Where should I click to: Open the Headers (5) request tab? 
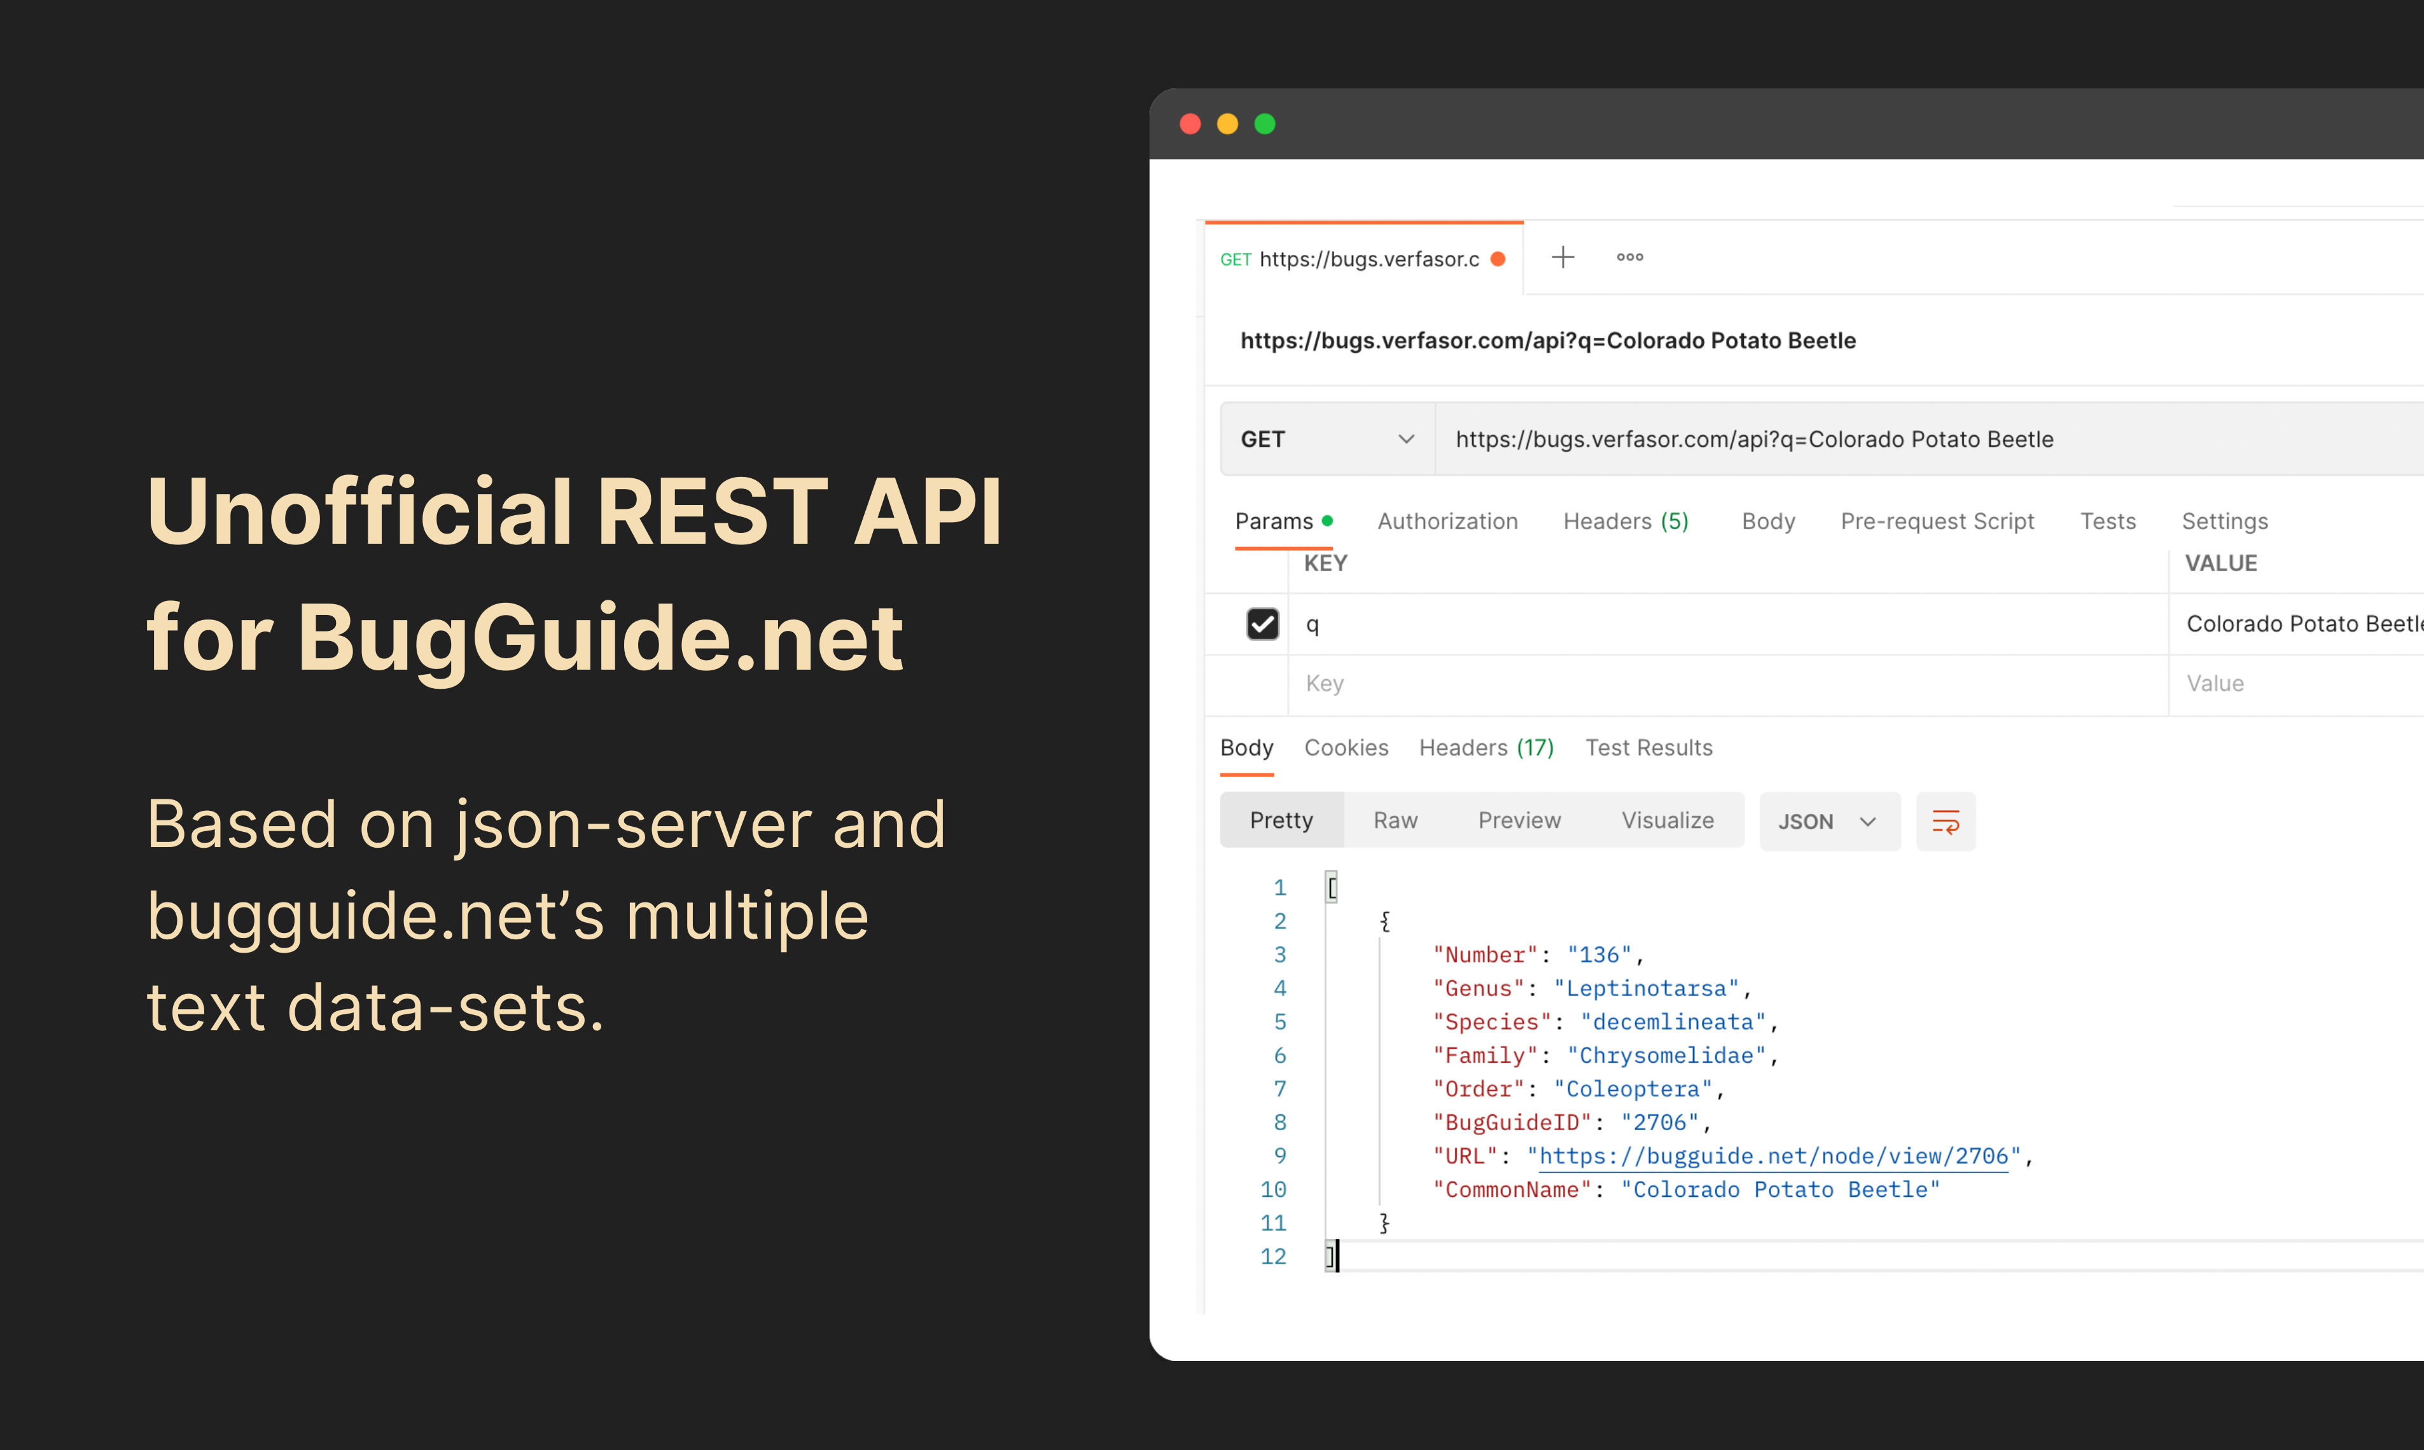1626,521
